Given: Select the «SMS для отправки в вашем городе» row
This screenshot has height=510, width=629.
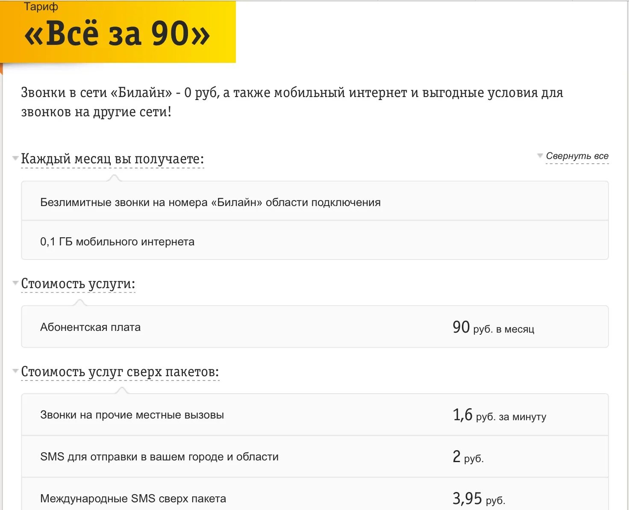Looking at the screenshot, I should coord(315,457).
